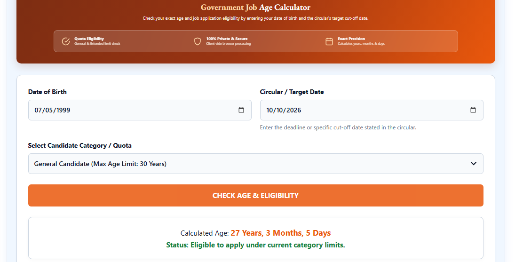Expand the Candidate Category dropdown chevron
This screenshot has width=515, height=262.
pyautogui.click(x=473, y=164)
